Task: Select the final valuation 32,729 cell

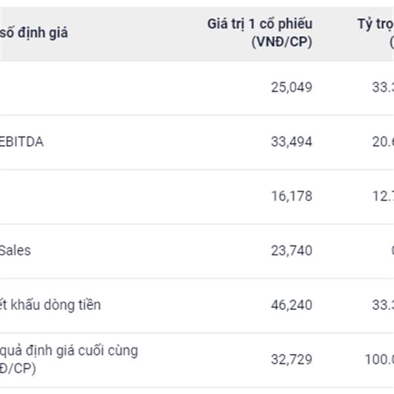Action: [292, 359]
